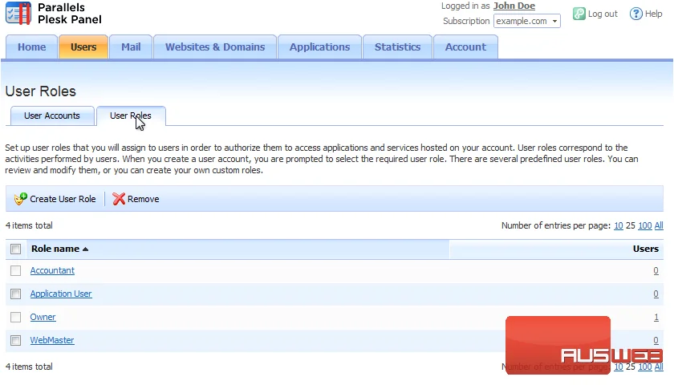Image resolution: width=674 pixels, height=385 pixels.
Task: Click the Log out key icon
Action: coord(579,14)
